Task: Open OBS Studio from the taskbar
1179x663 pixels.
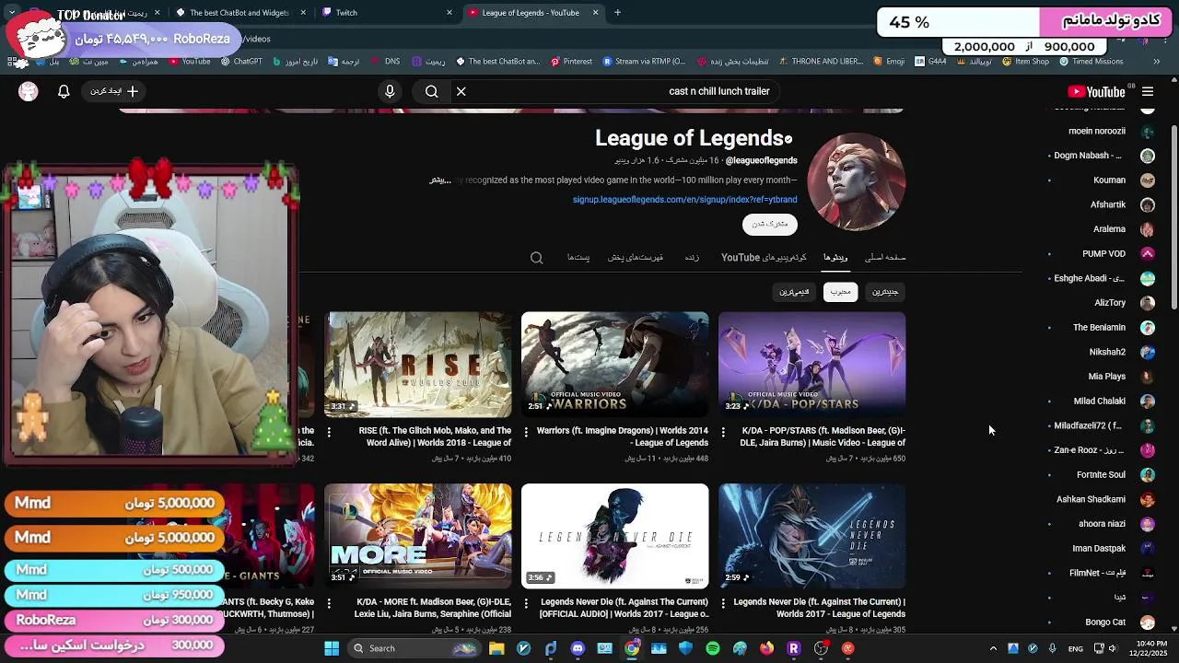Action: 822,648
